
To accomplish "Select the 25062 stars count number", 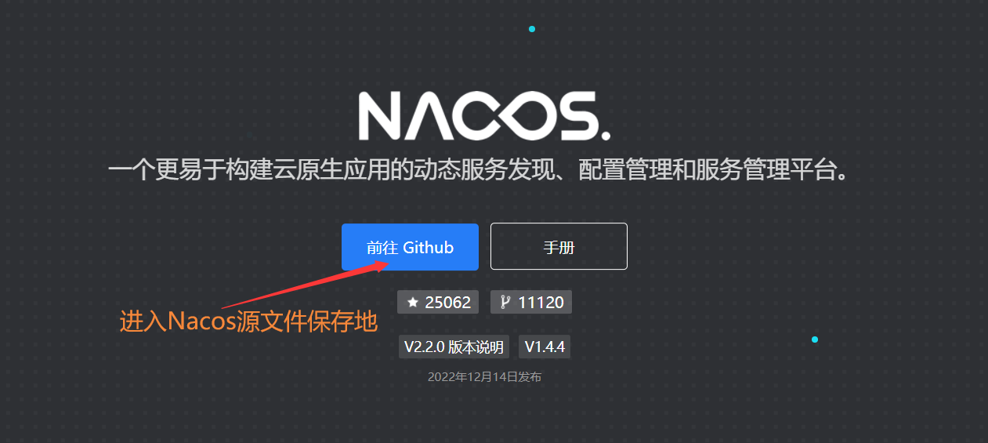I will (448, 303).
